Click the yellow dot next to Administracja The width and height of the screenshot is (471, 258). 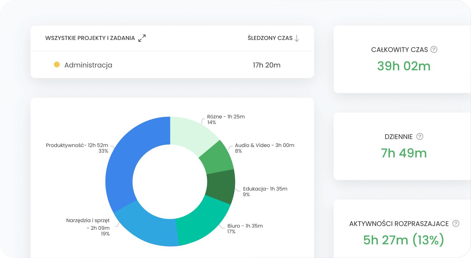tap(57, 65)
